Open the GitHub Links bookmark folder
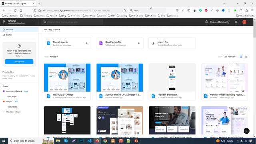 click(136, 16)
